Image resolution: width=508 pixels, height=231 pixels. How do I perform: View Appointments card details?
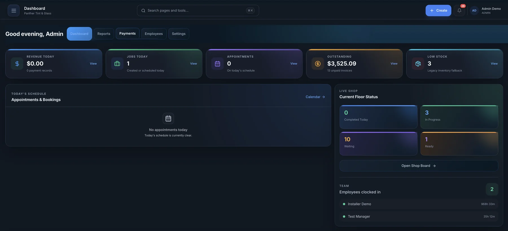click(x=294, y=63)
